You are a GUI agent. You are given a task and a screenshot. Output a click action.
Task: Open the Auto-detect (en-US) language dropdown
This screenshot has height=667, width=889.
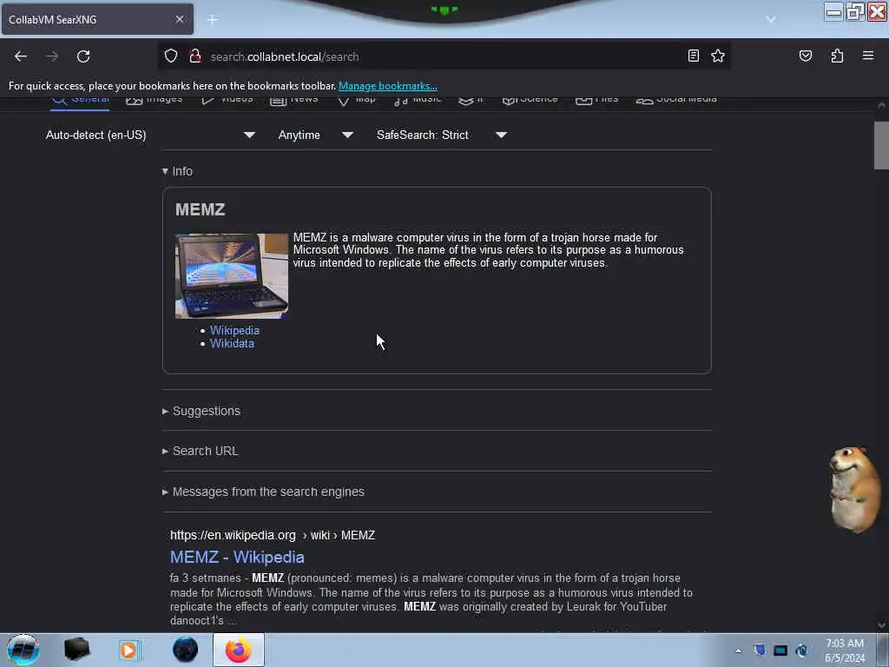point(150,135)
